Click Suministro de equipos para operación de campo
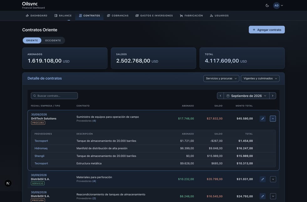This screenshot has height=202, width=307. 107,117
